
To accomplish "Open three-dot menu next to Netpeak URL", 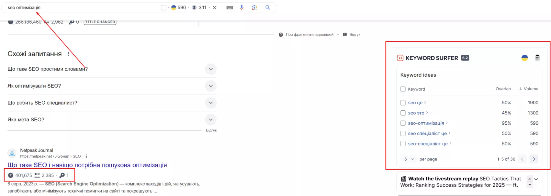I will (x=86, y=156).
